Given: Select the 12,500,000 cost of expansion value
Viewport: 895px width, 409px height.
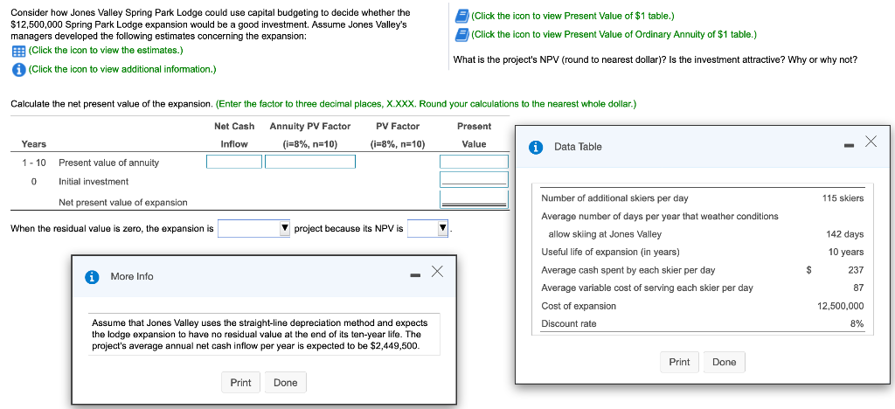Looking at the screenshot, I should point(841,307).
